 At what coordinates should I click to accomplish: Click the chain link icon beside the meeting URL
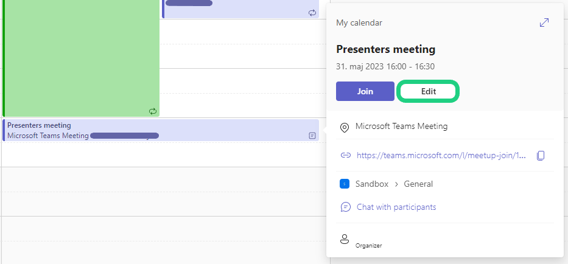coord(345,155)
